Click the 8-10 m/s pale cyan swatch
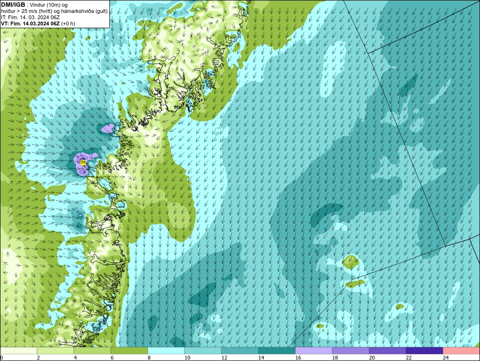480x361 pixels. click(x=166, y=350)
